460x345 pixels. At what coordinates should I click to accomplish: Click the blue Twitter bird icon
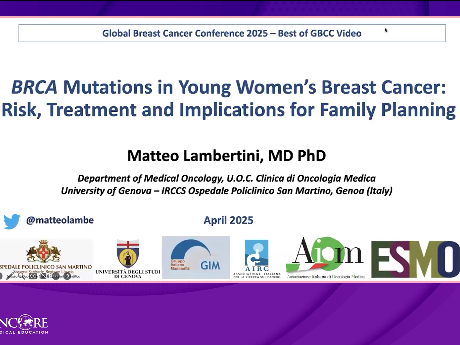point(12,221)
